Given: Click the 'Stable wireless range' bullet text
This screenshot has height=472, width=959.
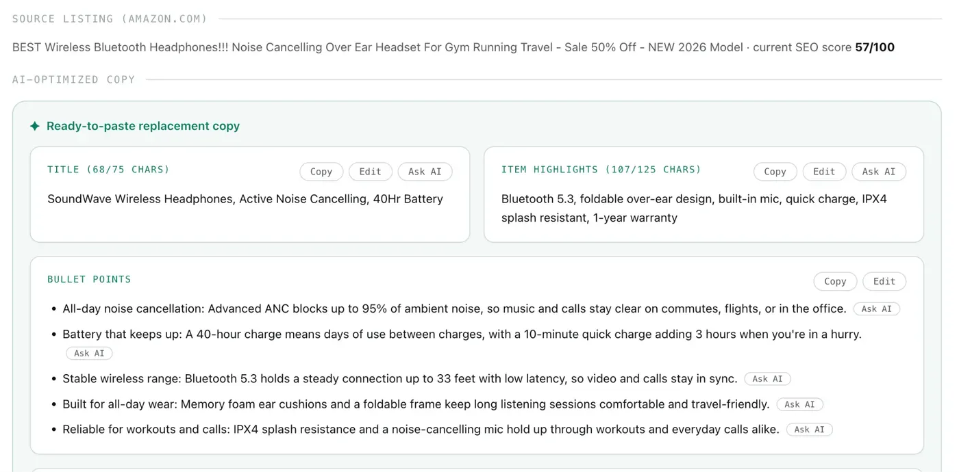Looking at the screenshot, I should (x=400, y=379).
